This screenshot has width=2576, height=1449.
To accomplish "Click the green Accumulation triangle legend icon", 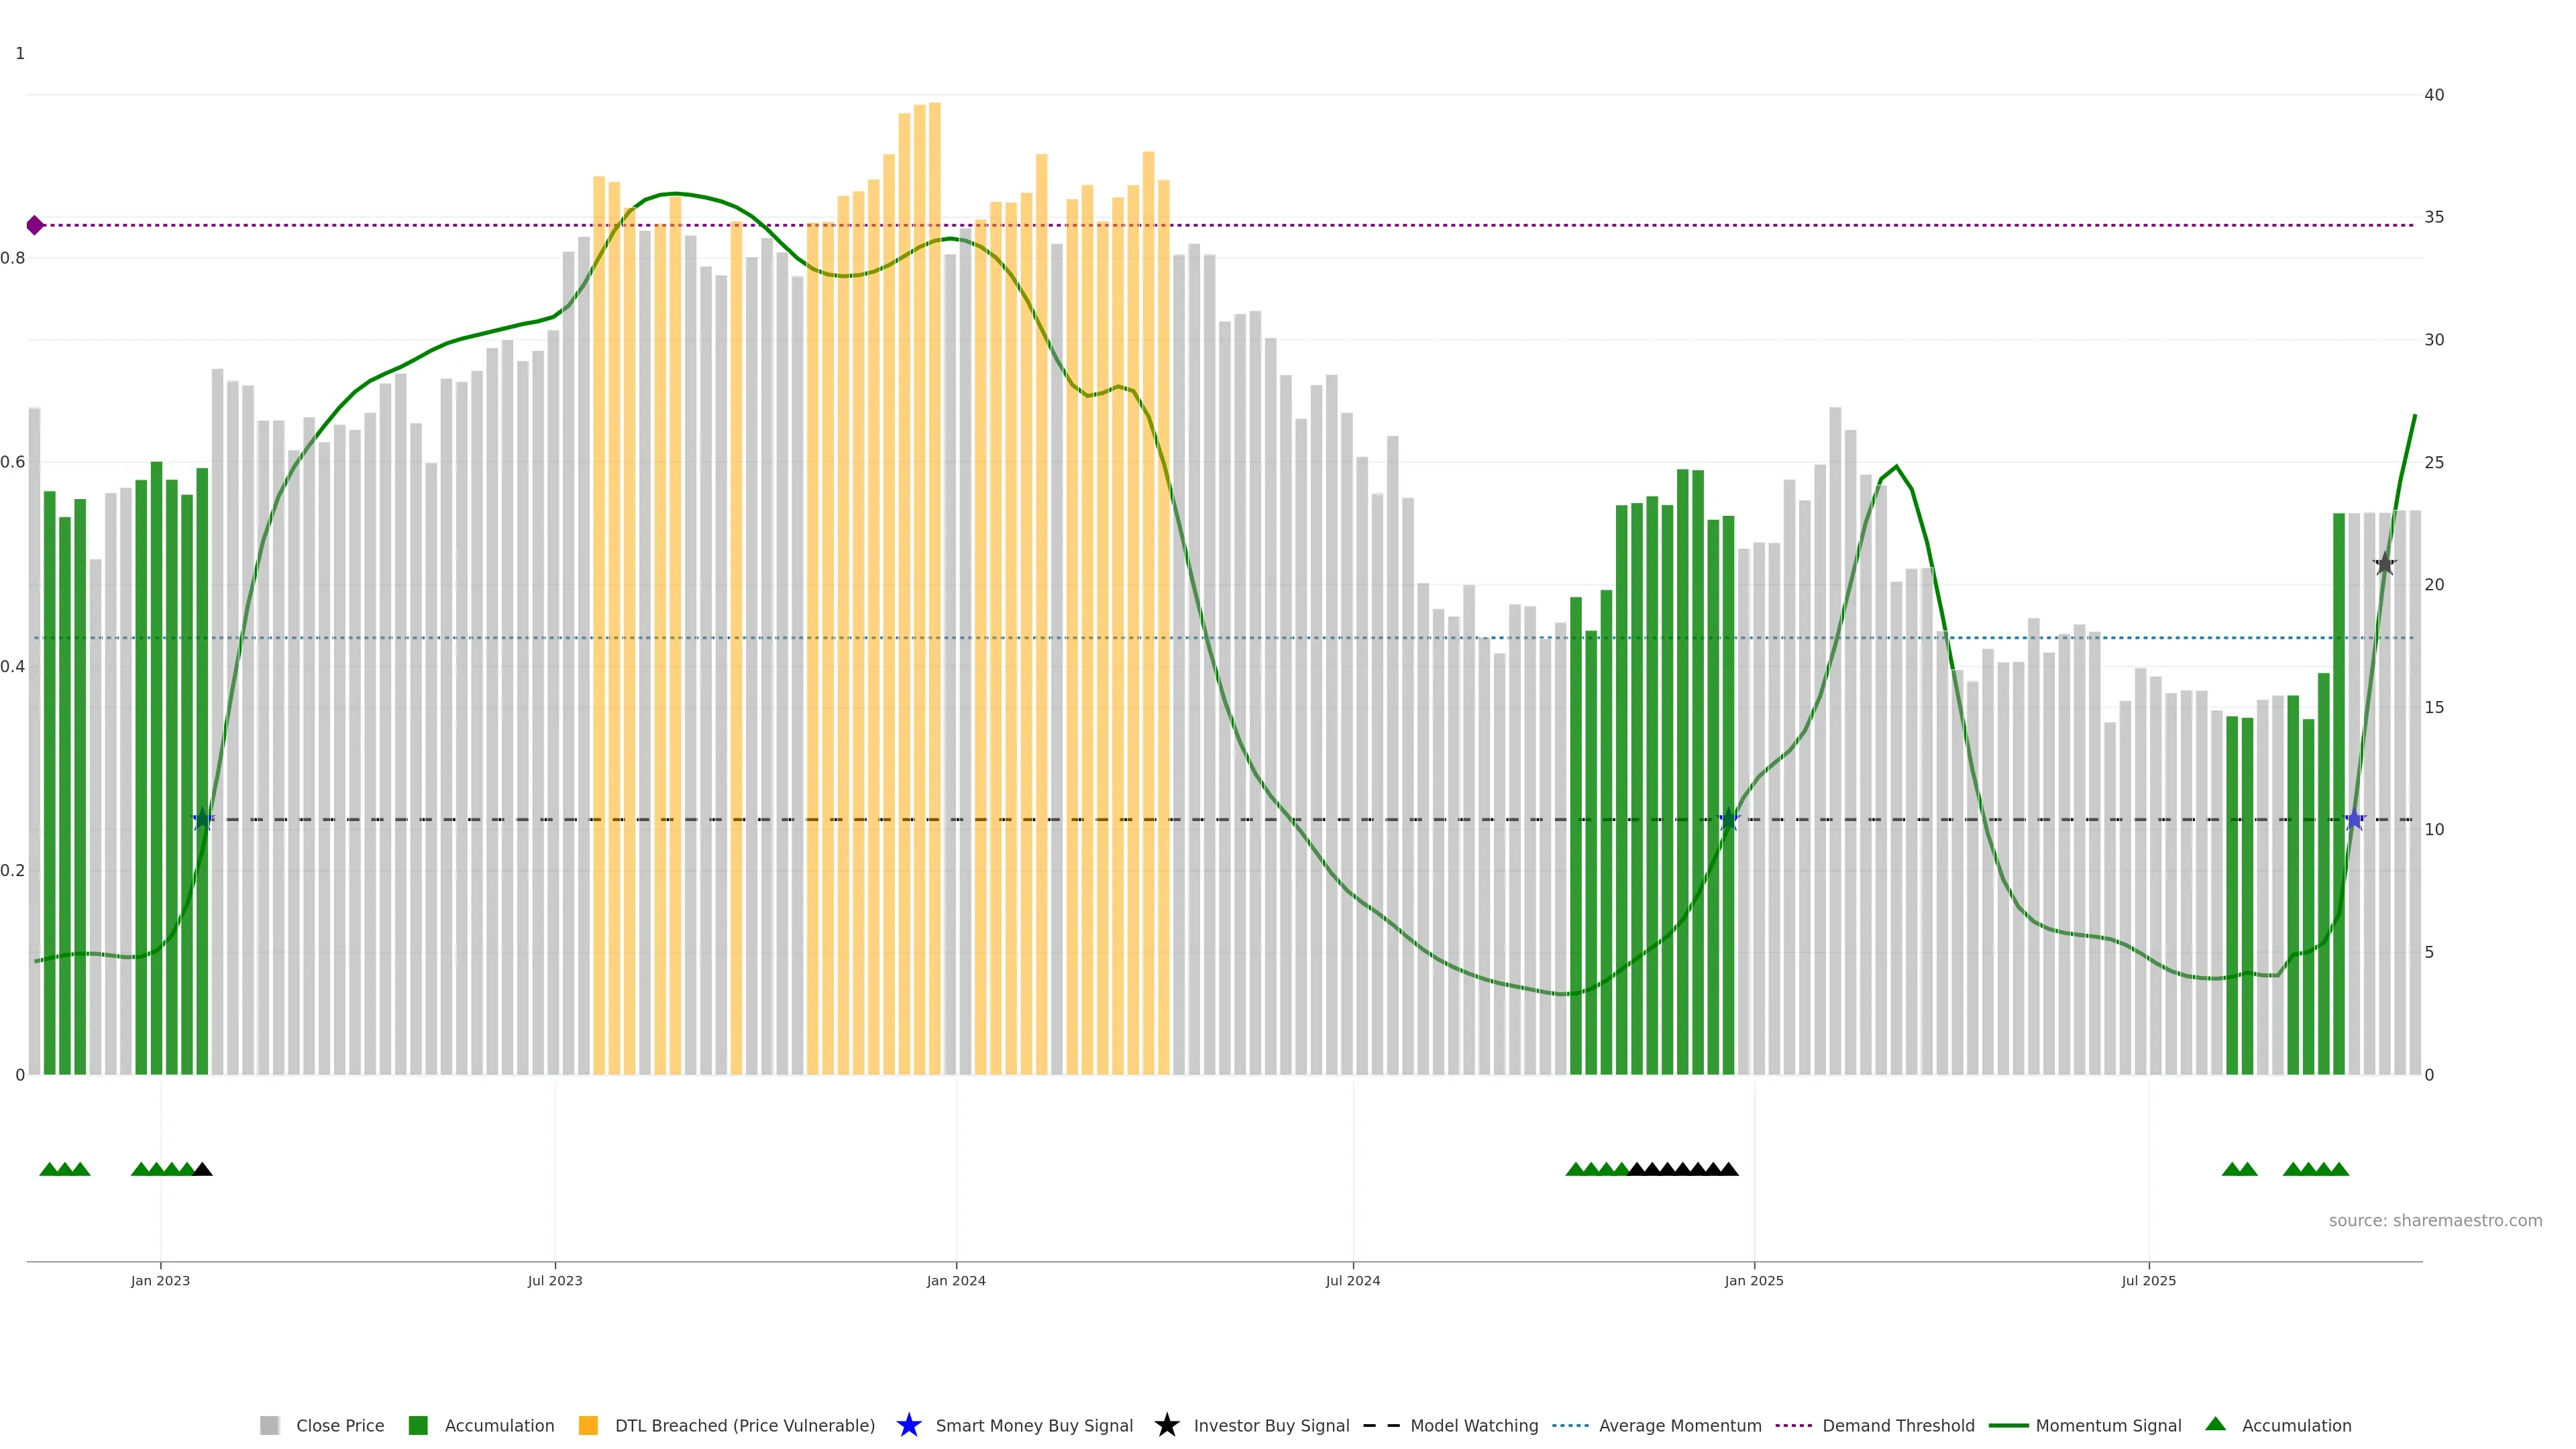I will [2215, 1424].
